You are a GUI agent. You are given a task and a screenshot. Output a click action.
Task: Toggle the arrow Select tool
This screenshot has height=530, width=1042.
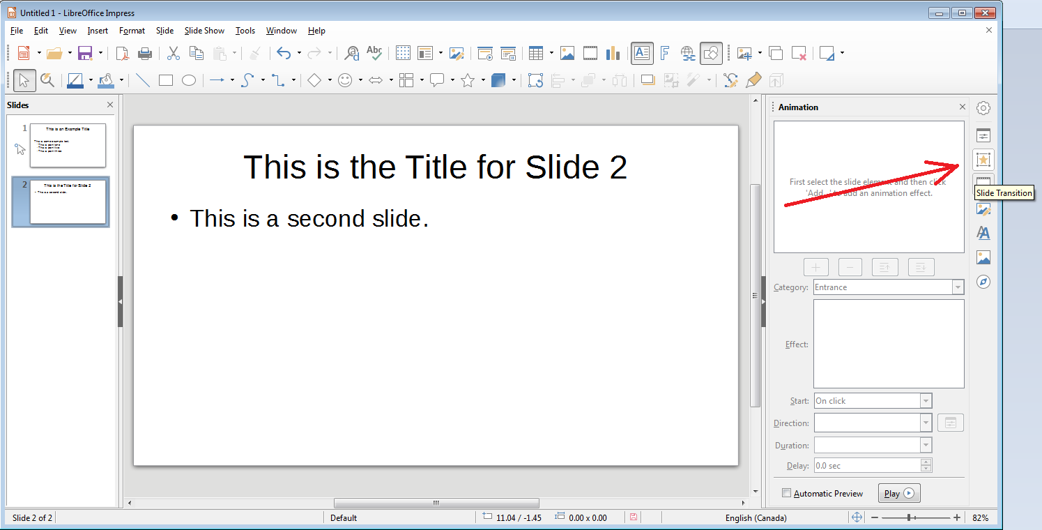(x=24, y=80)
